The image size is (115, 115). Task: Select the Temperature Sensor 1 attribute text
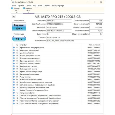click(x=28, y=93)
